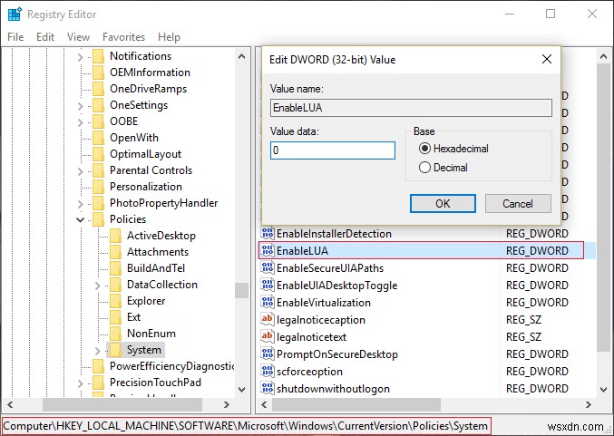This screenshot has height=436, width=614.
Task: Open the Favorites menu
Action: 123,37
